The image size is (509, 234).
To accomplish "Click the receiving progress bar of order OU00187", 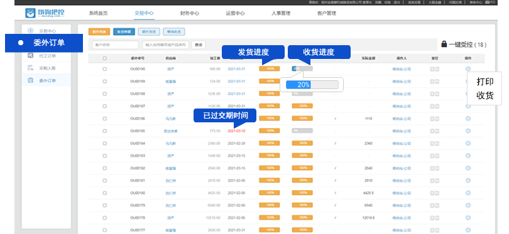I will pos(302,106).
